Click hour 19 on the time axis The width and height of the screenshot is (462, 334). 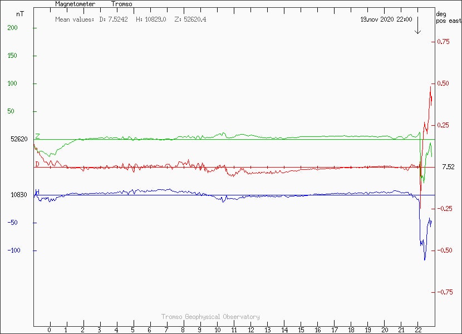[x=368, y=330]
